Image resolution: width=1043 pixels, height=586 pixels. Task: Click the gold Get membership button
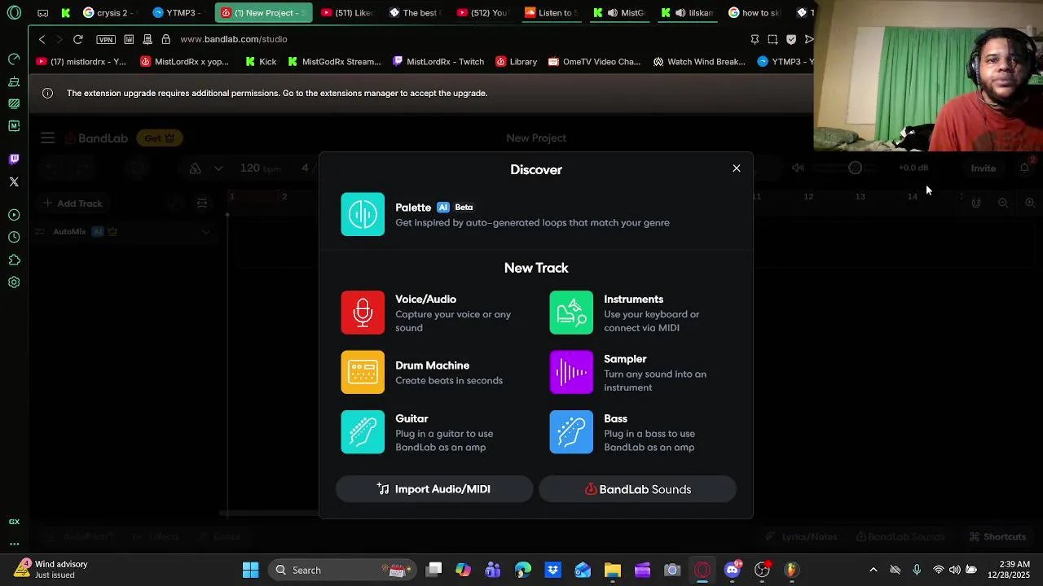coord(160,138)
